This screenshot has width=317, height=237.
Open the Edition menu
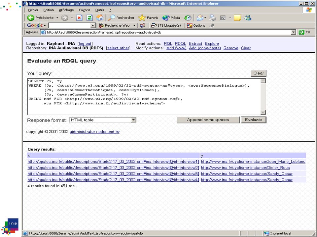coord(49,10)
